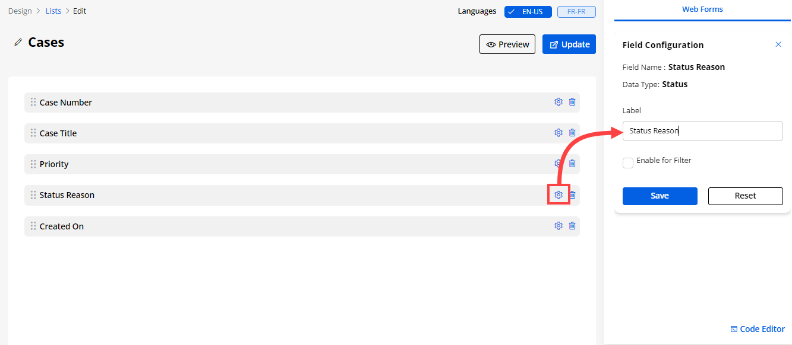Delete the Case Title field
The height and width of the screenshot is (345, 792).
tap(572, 133)
